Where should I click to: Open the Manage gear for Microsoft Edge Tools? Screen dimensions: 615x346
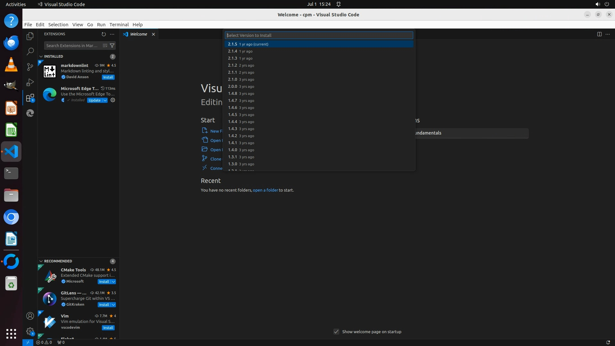click(113, 100)
